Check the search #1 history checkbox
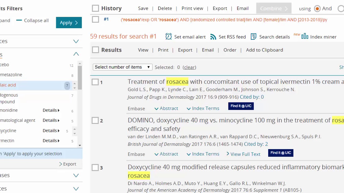This screenshot has height=193, width=344. click(95, 19)
